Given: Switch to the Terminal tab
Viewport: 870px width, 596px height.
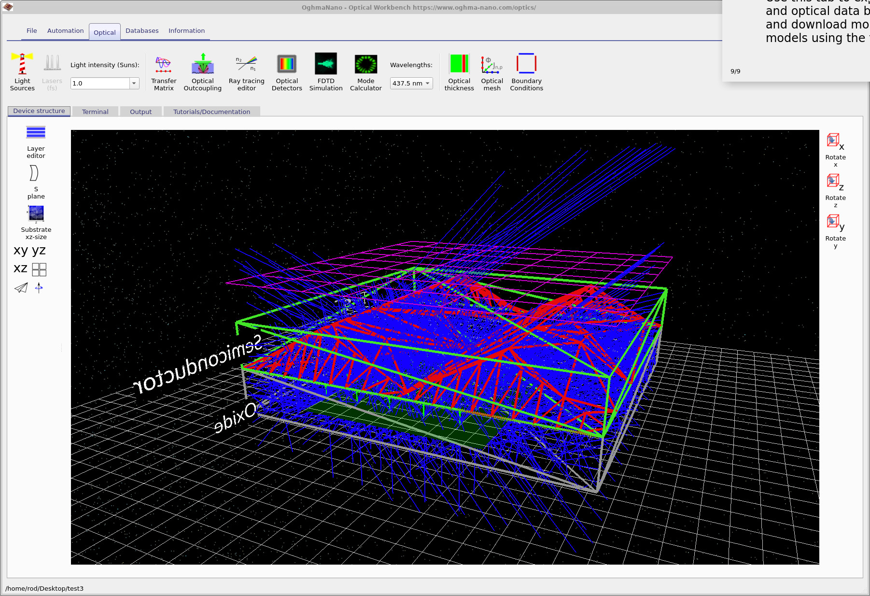Looking at the screenshot, I should pos(95,112).
